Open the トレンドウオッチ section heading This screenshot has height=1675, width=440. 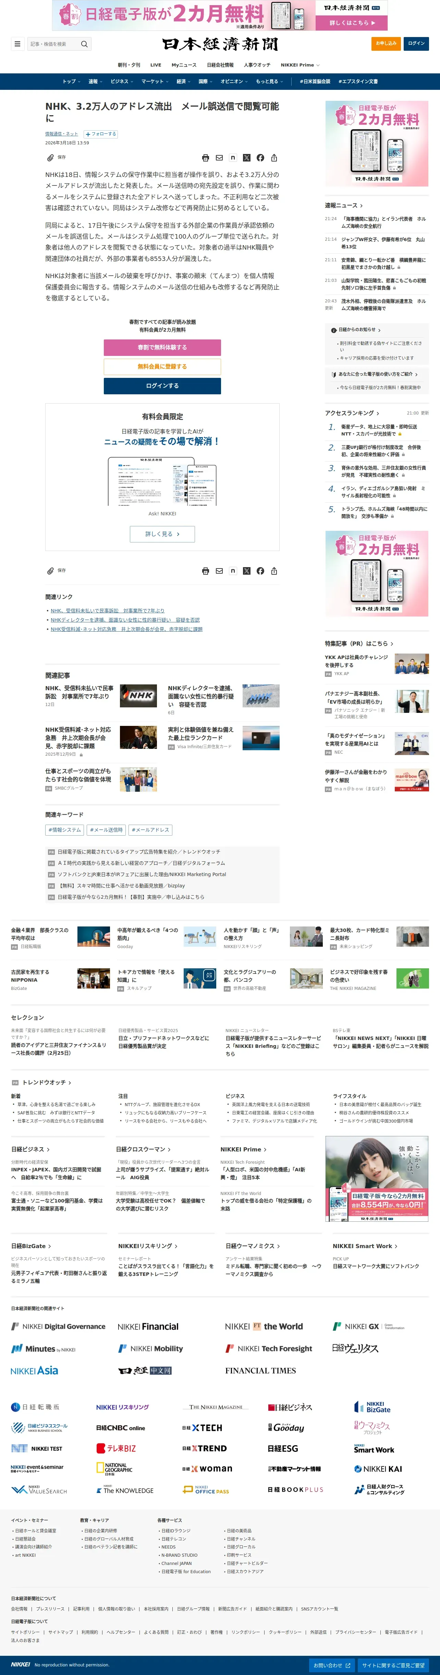[47, 1082]
